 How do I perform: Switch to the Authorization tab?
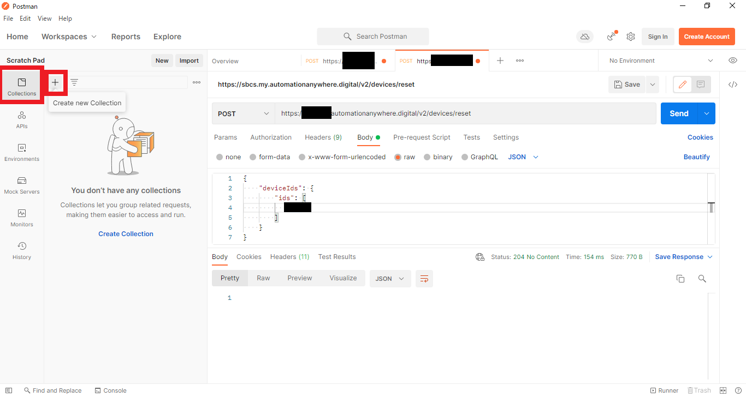271,137
